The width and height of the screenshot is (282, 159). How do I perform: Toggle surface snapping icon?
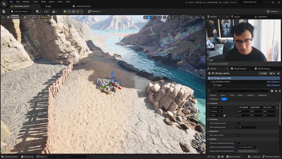coord(164,17)
